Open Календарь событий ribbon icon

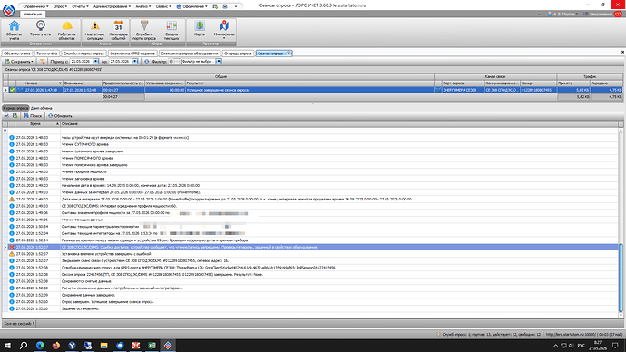(x=119, y=30)
